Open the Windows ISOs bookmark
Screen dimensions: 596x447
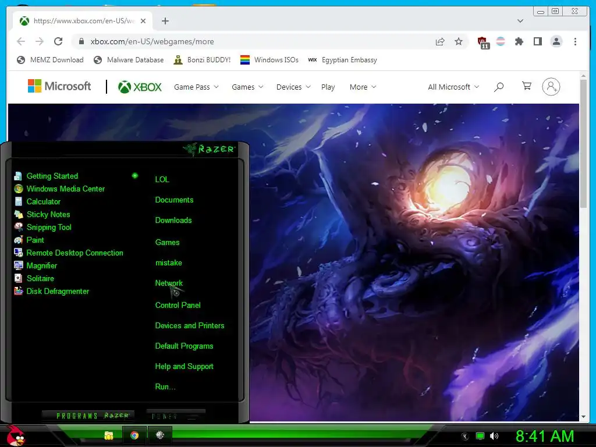(x=269, y=60)
